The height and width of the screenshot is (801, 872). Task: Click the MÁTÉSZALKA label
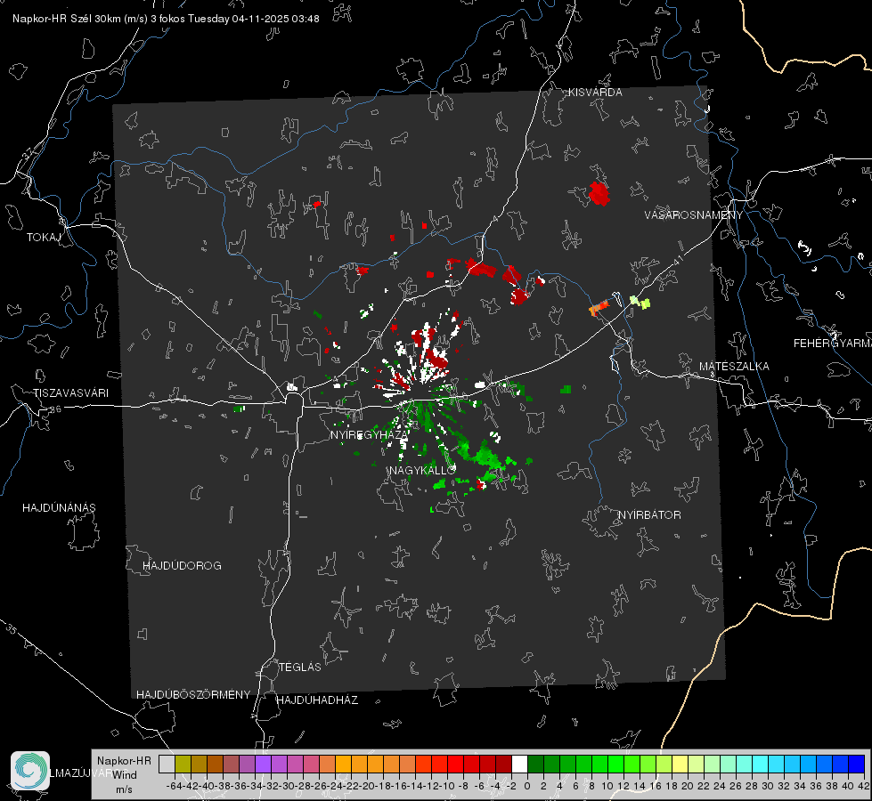(x=734, y=367)
